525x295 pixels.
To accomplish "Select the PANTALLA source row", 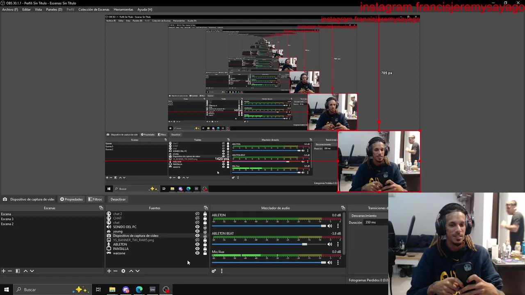I will 157,249.
